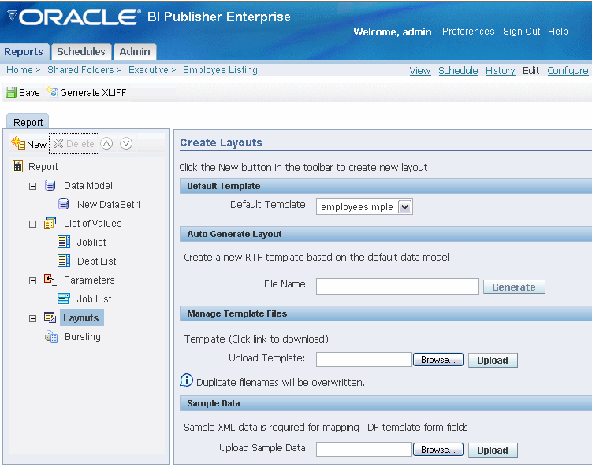Click the Generate XLIFF icon
Screen dimensions: 592x467
click(52, 92)
